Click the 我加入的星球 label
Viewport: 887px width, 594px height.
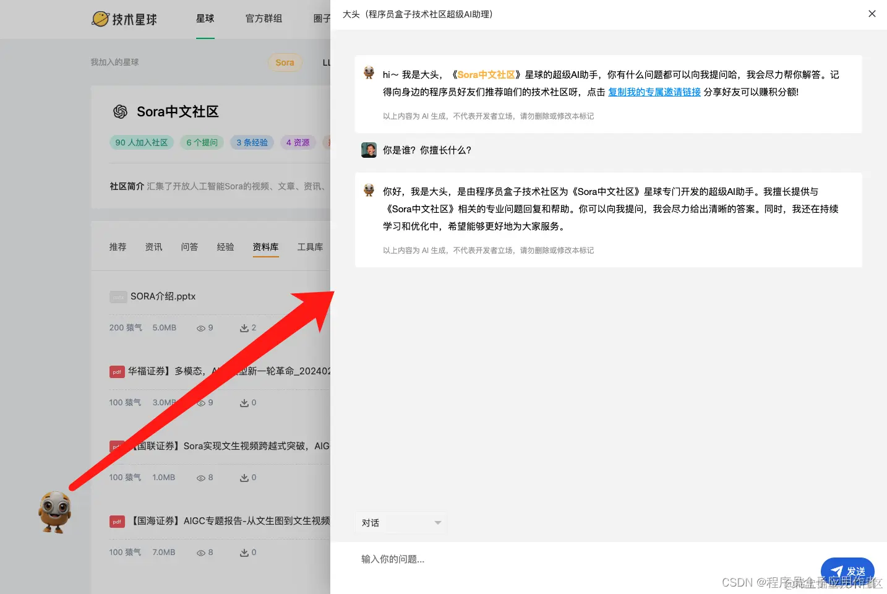114,62
